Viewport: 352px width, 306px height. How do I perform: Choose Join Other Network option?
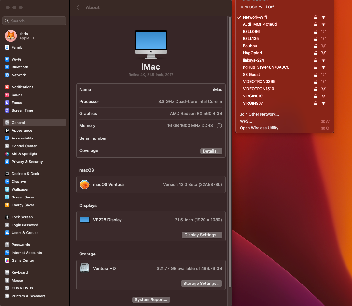(260, 114)
